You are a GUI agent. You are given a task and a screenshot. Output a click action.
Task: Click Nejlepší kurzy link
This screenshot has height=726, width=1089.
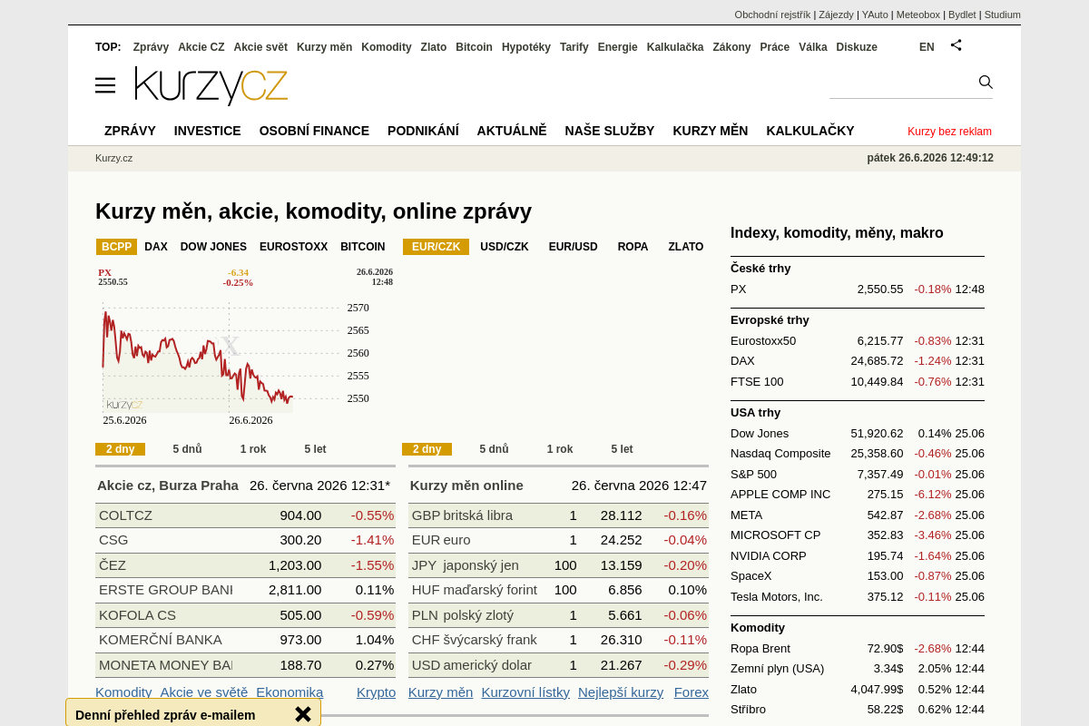point(621,692)
